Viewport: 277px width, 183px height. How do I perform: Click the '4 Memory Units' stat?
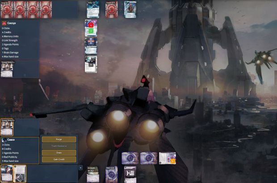pos(10,36)
